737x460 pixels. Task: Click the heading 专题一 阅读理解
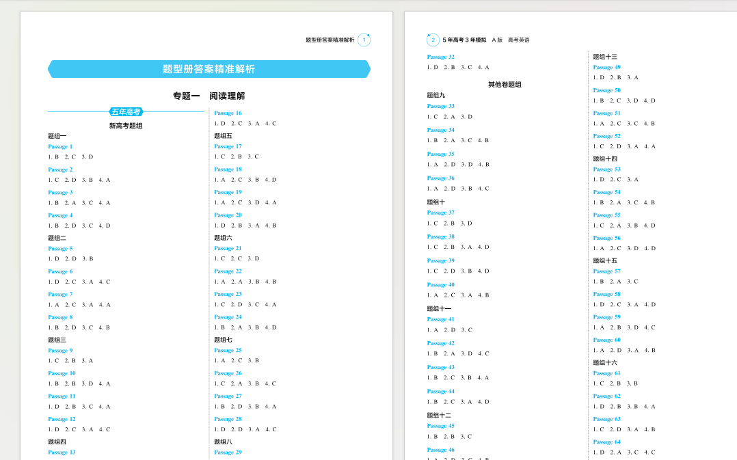click(x=209, y=96)
